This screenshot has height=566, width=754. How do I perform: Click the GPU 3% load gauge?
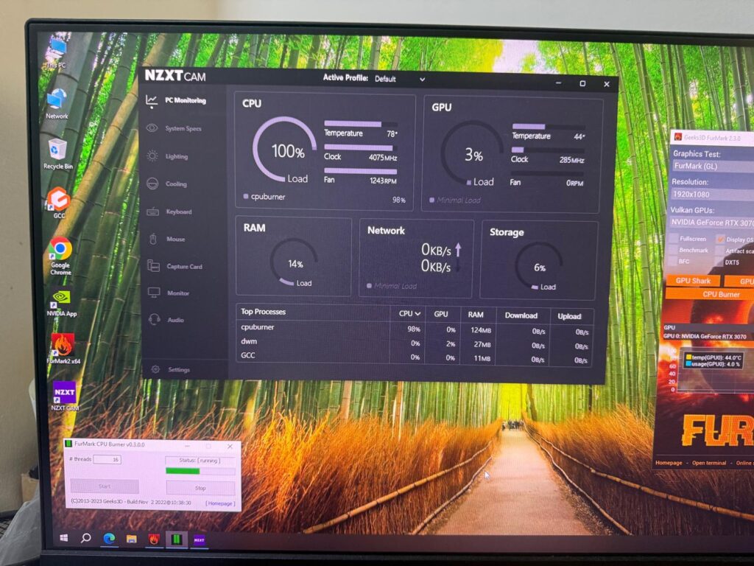(x=473, y=153)
